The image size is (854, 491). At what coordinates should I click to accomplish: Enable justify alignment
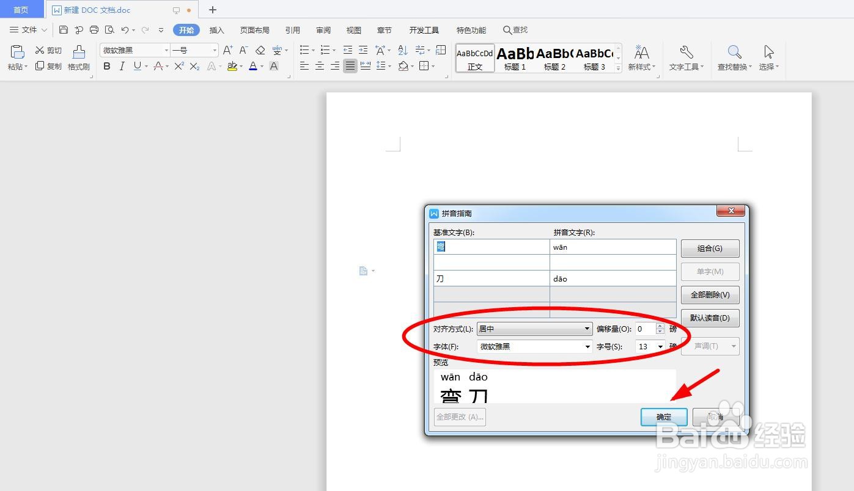point(350,66)
